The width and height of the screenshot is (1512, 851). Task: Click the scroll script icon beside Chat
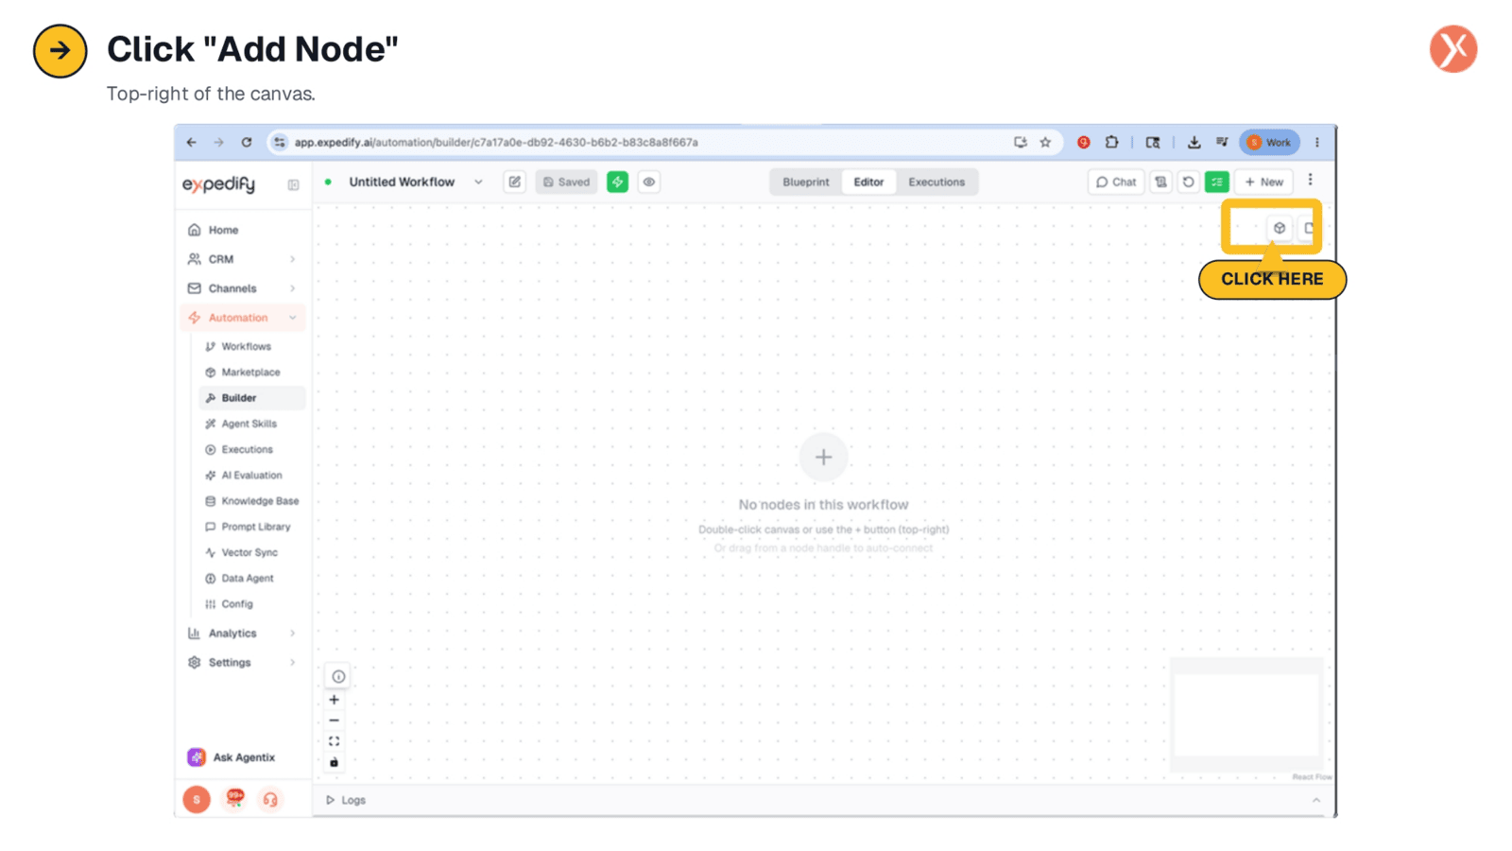[x=1161, y=182]
